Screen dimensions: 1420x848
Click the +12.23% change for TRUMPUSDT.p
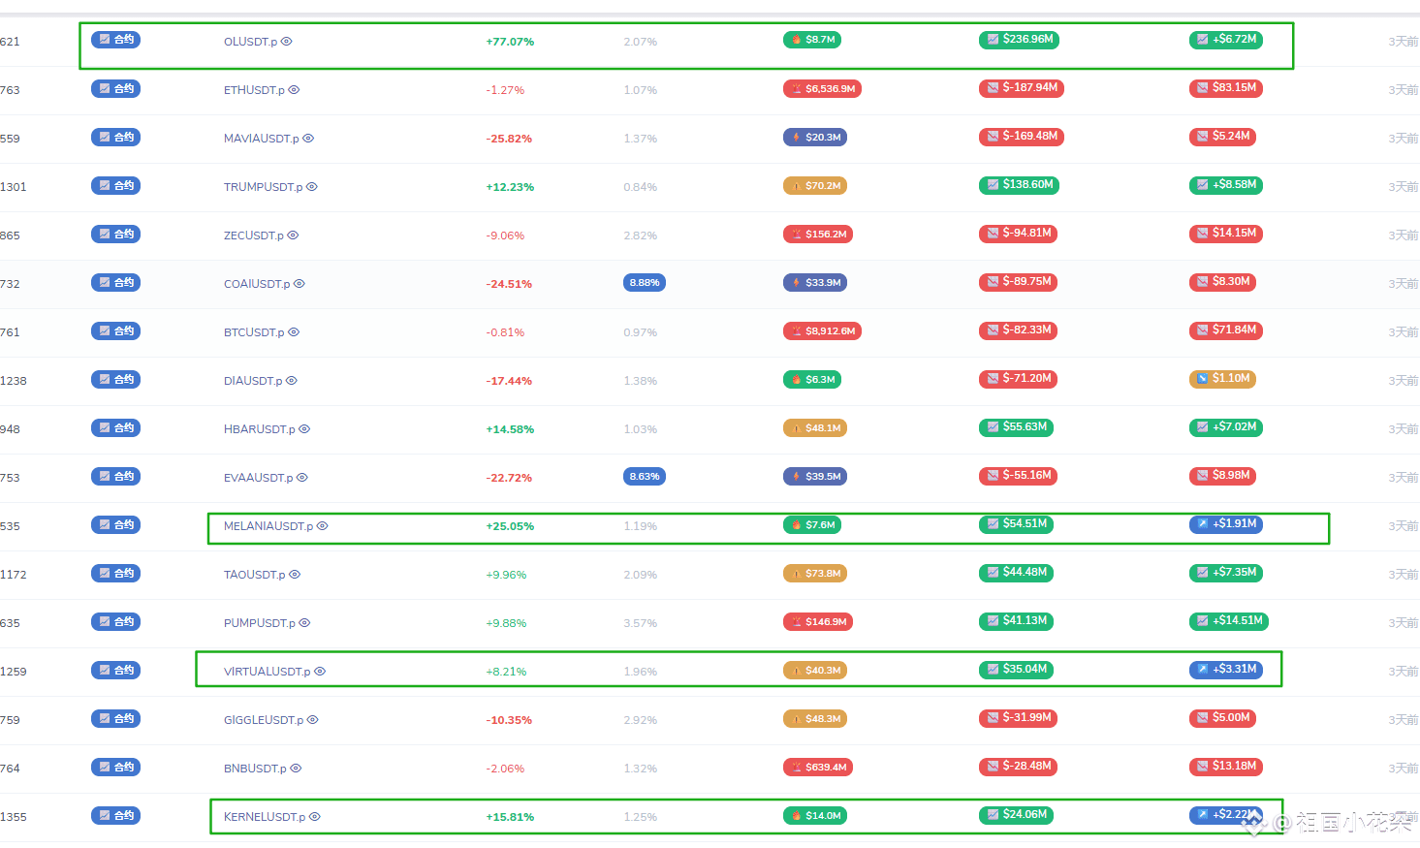pyautogui.click(x=510, y=187)
